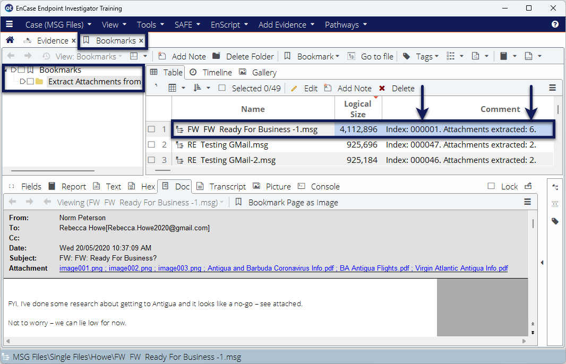The width and height of the screenshot is (566, 364).
Task: Click the tree pane horizontal scrollbar
Action: pyautogui.click(x=53, y=171)
